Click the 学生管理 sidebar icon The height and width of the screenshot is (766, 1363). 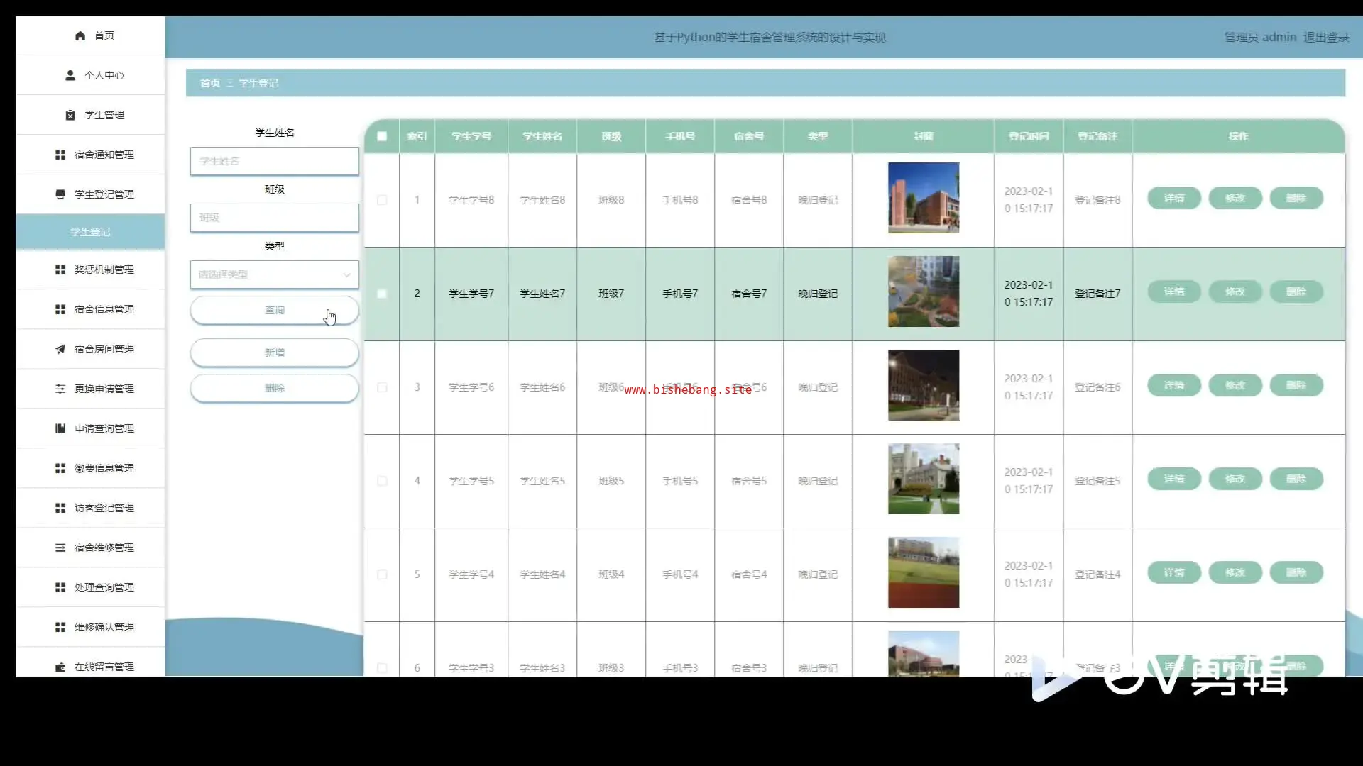click(x=70, y=115)
